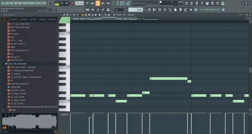Image resolution: width=252 pixels, height=134 pixels.
Task: Click the master volume knob
Action: pos(50,3)
